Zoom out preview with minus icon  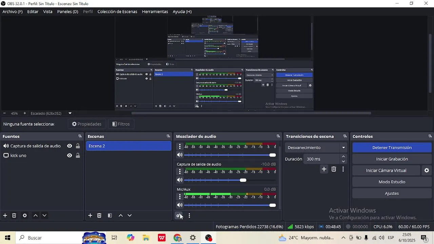click(x=4, y=113)
